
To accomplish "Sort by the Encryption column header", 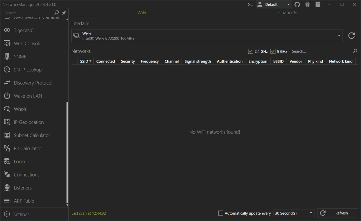I will 258,61.
